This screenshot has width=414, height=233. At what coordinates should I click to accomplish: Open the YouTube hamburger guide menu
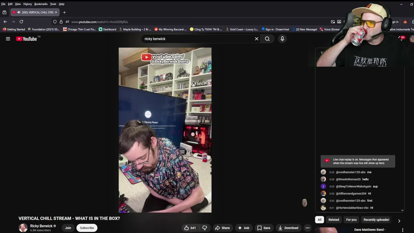click(8, 39)
